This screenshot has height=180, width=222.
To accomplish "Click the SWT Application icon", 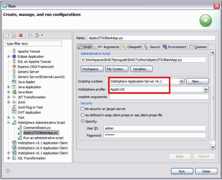I will (x=14, y=112).
